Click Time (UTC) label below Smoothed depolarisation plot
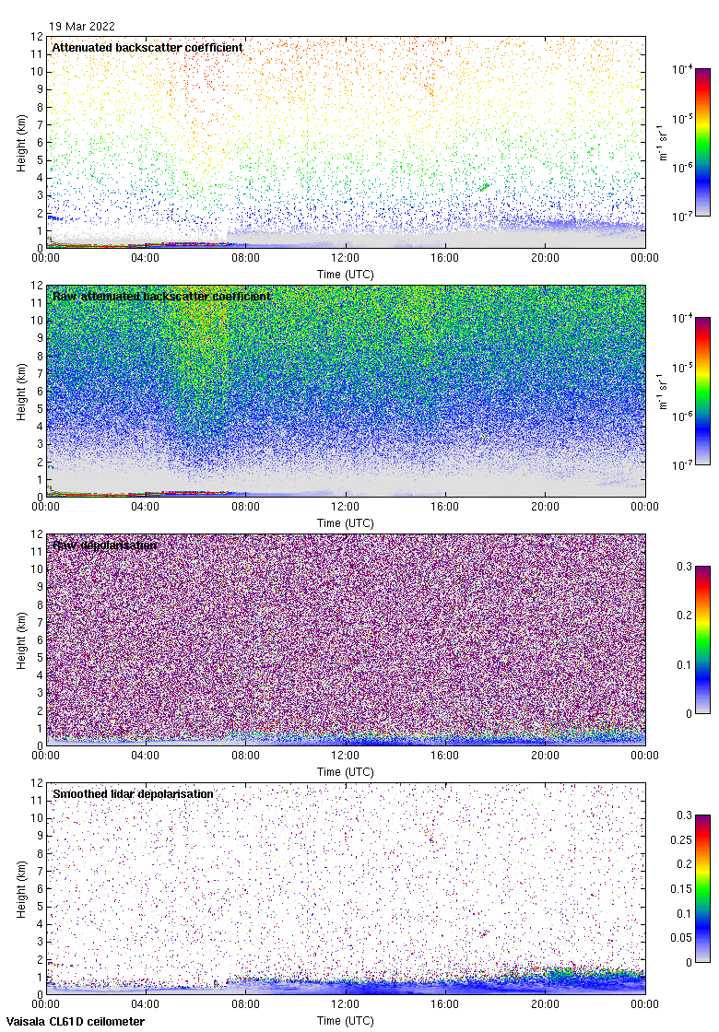Viewport: 719px width, 1032px height. (x=345, y=1020)
